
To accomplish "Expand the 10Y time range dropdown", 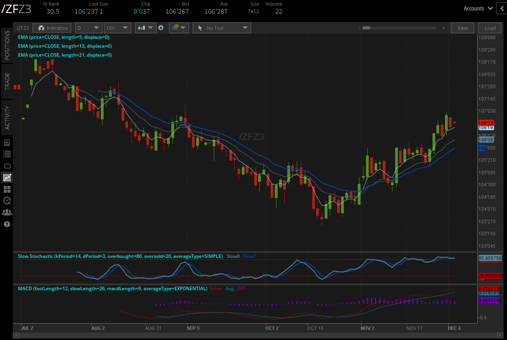I will (117, 28).
